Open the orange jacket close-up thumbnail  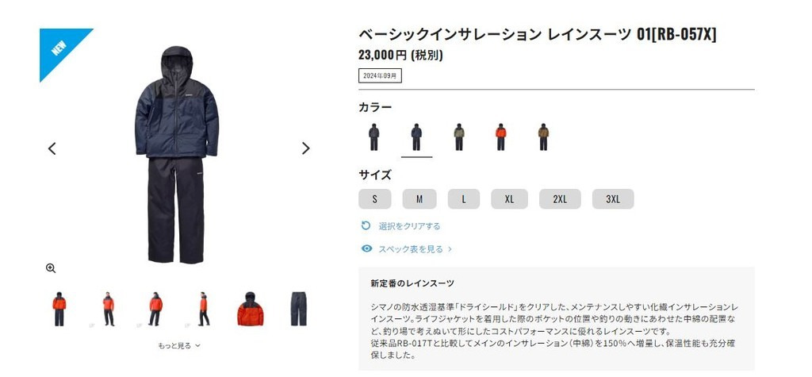tap(250, 309)
